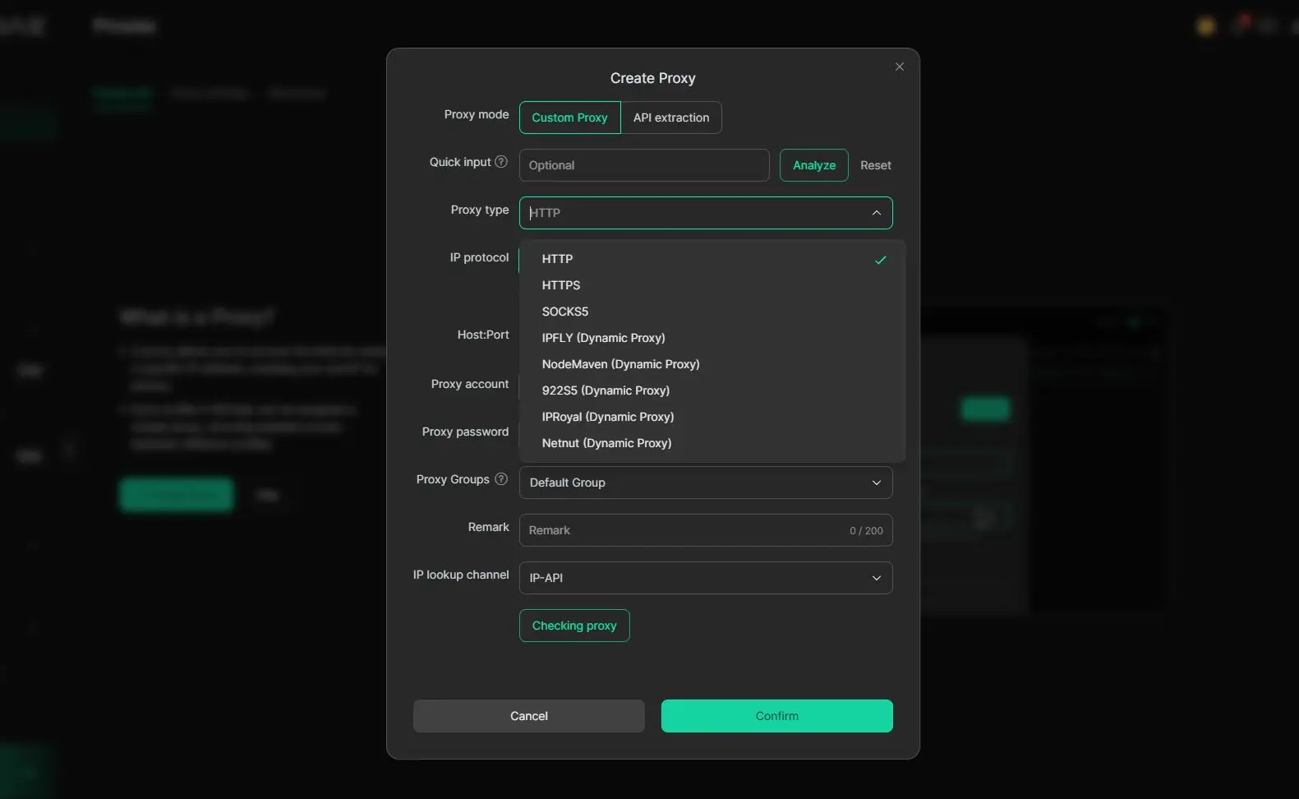Select IPFLY (Dynamic Proxy) option
Viewport: 1299px width, 799px height.
pos(603,338)
